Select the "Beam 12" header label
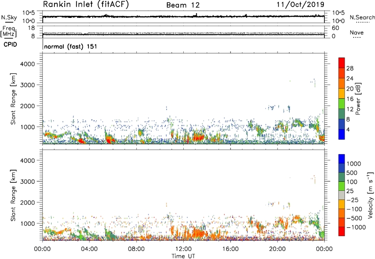 pyautogui.click(x=183, y=5)
